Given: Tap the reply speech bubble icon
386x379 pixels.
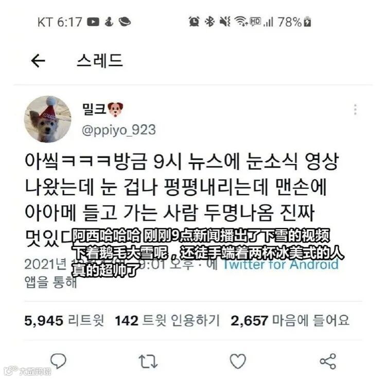Looking at the screenshot, I should [58, 361].
